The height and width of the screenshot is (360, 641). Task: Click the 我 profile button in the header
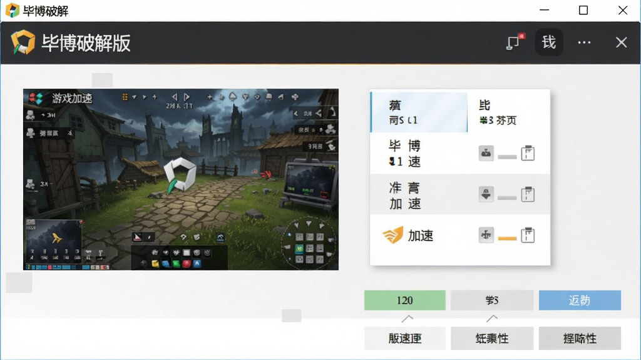click(548, 42)
